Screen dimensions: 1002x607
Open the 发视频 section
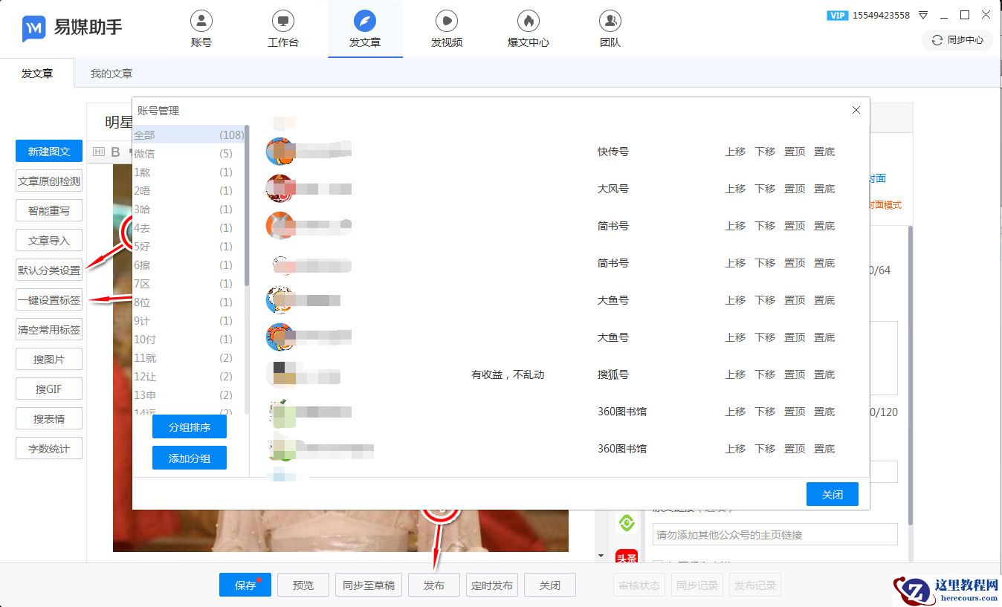(x=447, y=30)
